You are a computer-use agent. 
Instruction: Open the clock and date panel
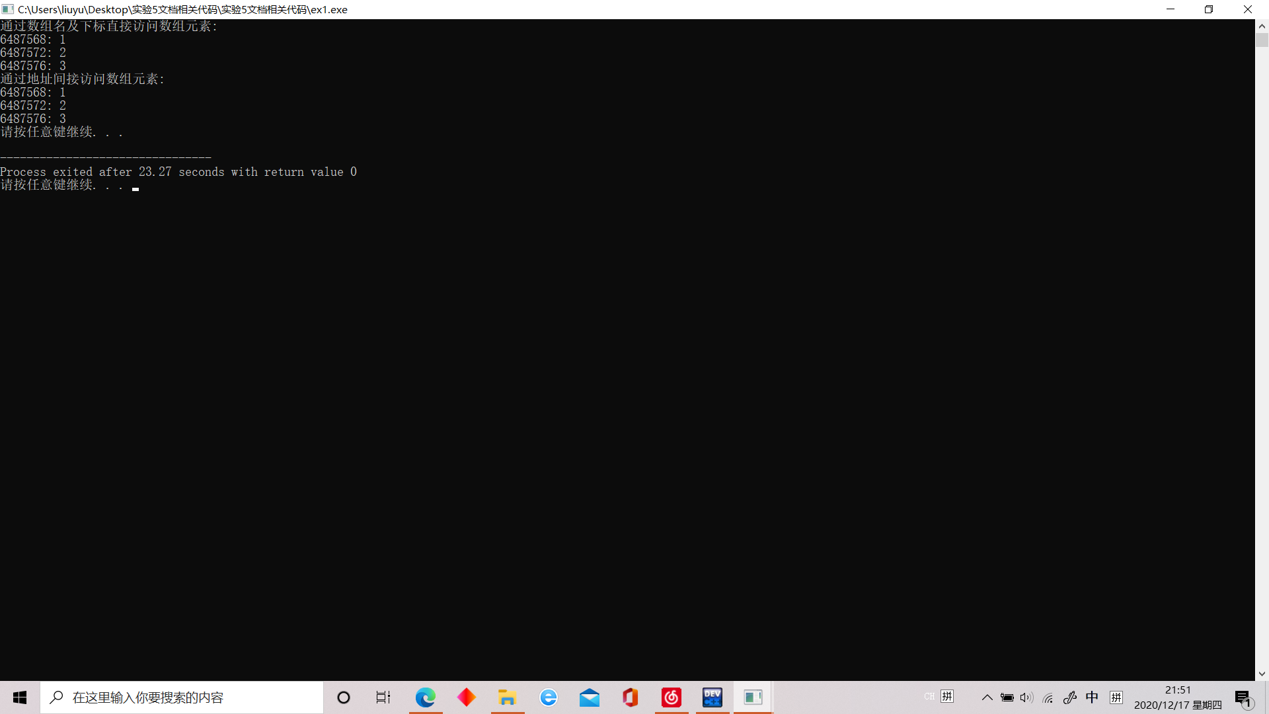click(1178, 697)
